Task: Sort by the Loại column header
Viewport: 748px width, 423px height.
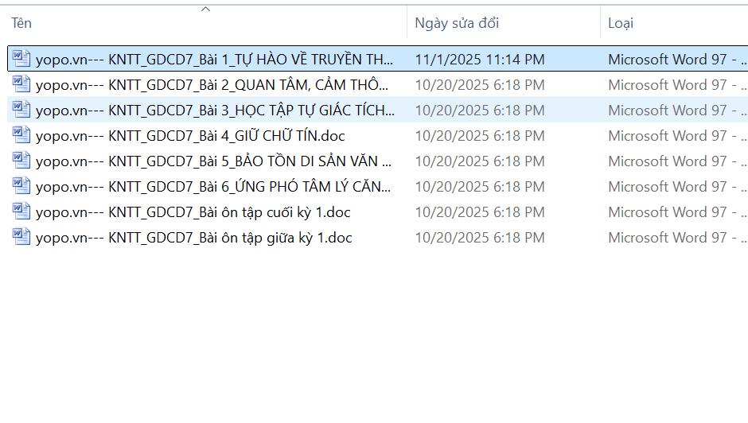Action: tap(621, 23)
